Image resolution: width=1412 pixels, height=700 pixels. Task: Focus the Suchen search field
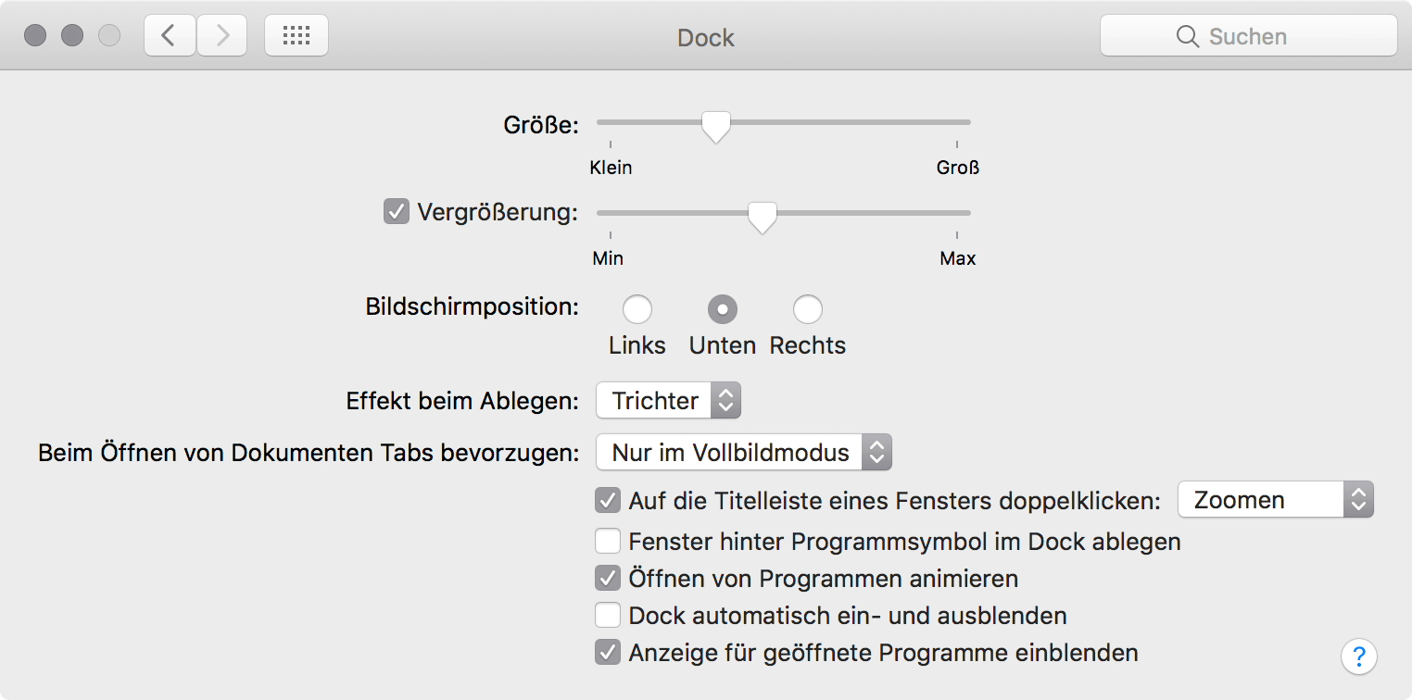click(1248, 36)
